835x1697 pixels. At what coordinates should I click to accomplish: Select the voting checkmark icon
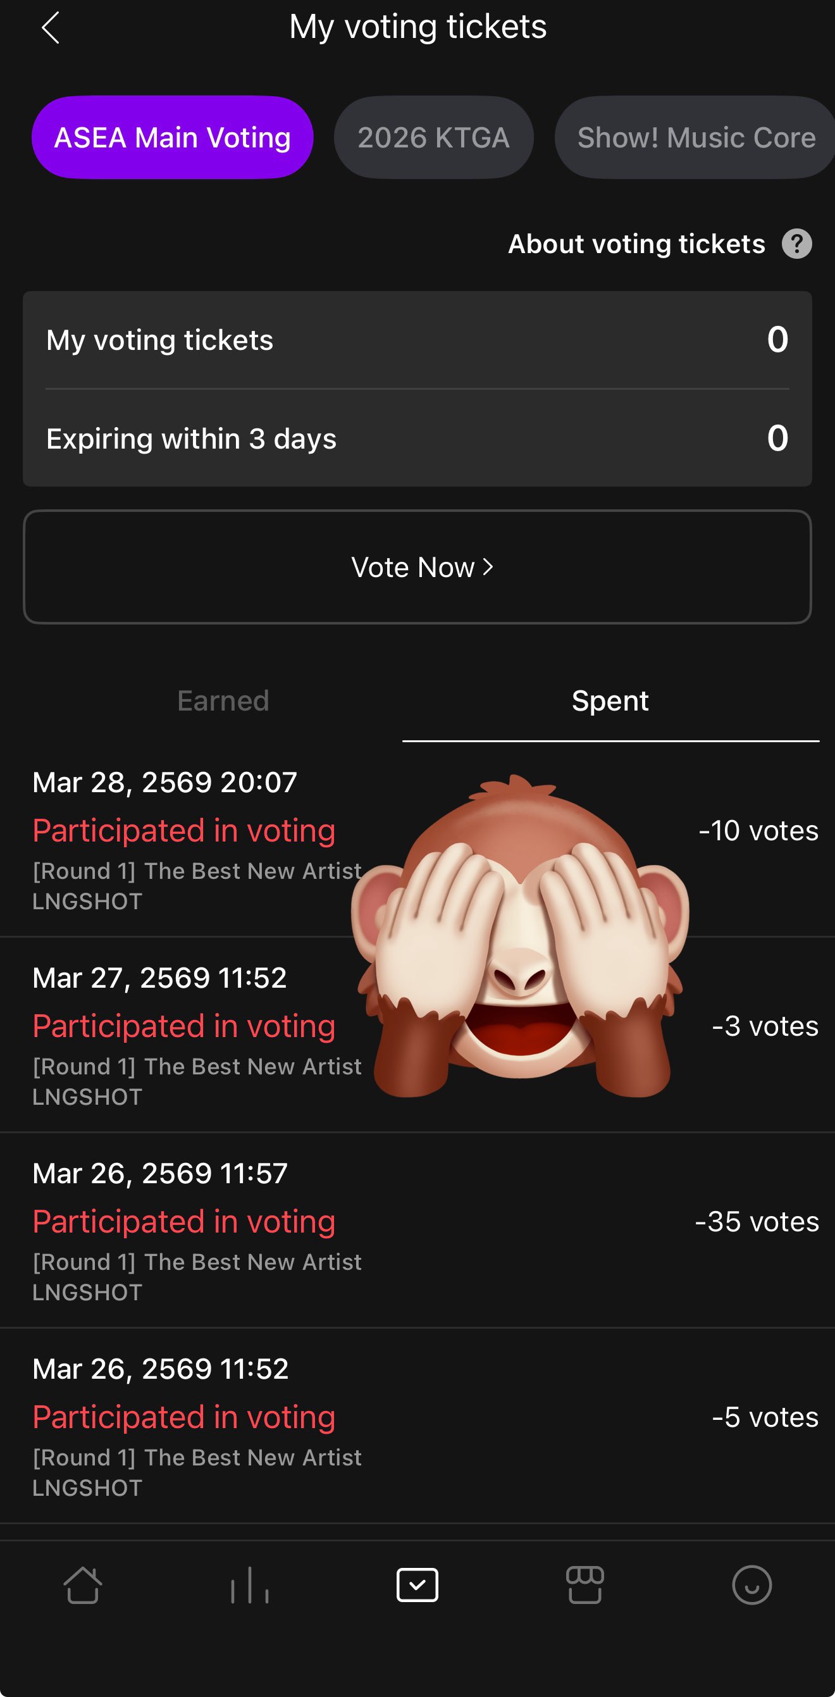point(417,1584)
